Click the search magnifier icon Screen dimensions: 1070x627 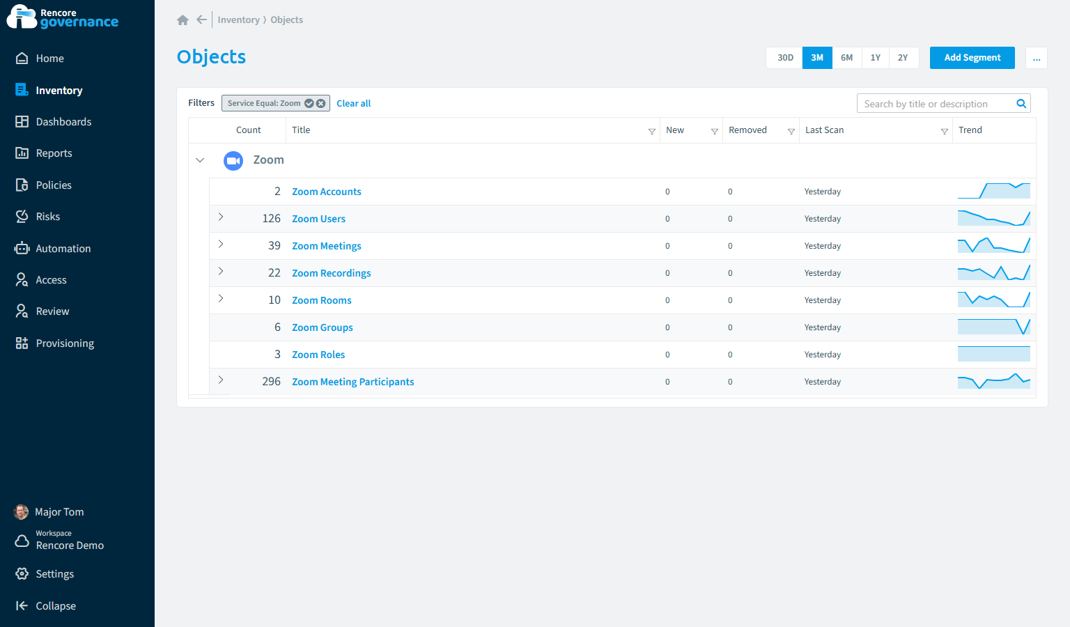point(1021,104)
